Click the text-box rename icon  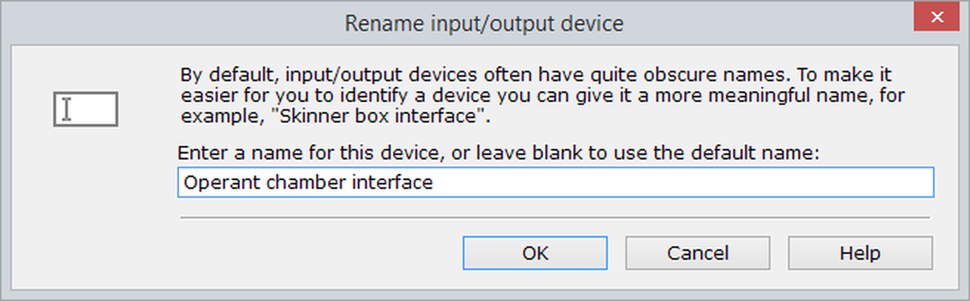click(85, 109)
